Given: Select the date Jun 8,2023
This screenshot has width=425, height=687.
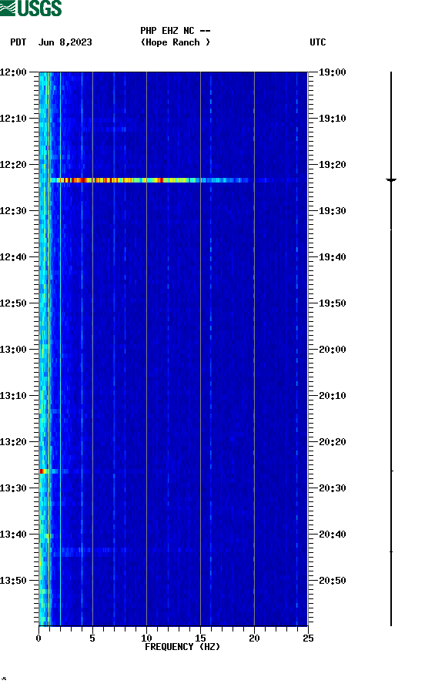Looking at the screenshot, I should (x=65, y=42).
